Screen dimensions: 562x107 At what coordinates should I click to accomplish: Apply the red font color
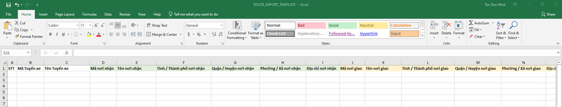[99, 34]
